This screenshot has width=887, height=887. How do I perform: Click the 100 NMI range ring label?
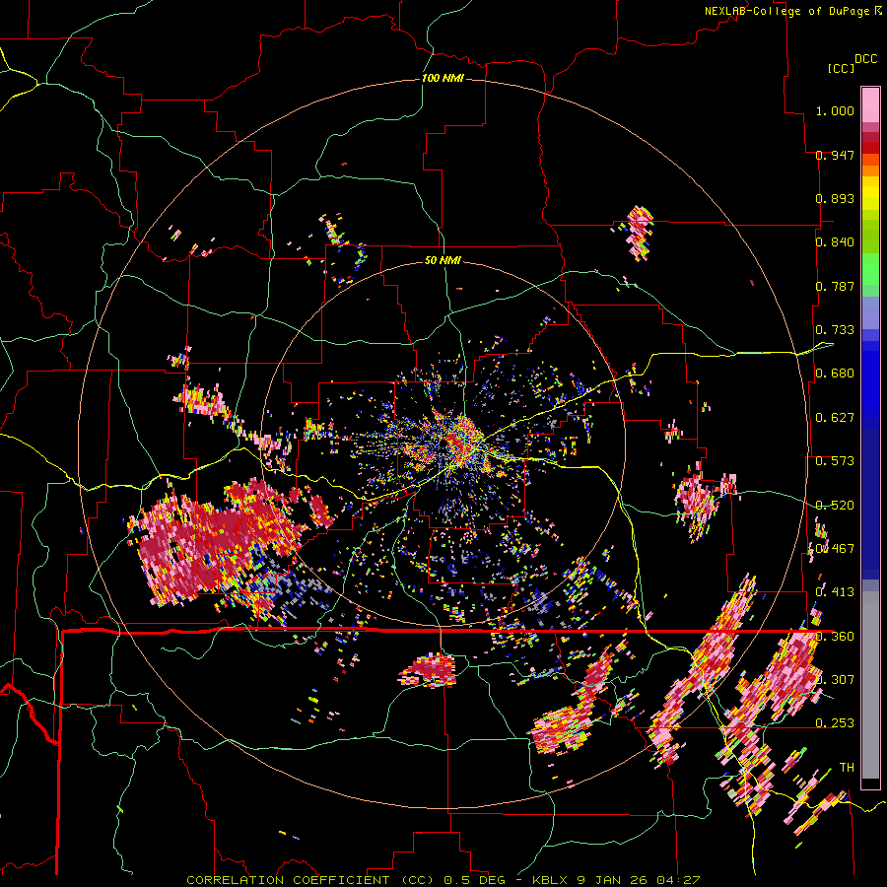tap(443, 78)
